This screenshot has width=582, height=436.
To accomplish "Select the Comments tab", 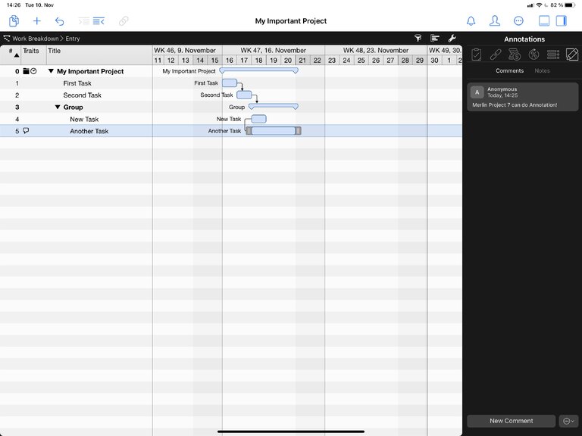I will (x=509, y=71).
